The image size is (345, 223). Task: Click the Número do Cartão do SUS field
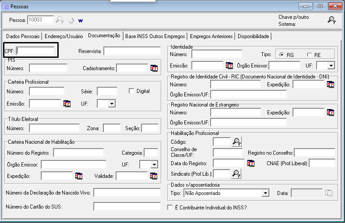(x=127, y=206)
